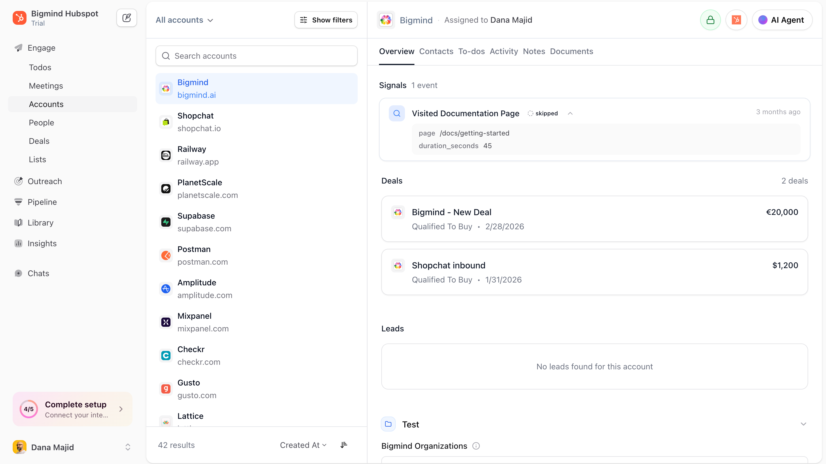Viewport: 826px width, 464px height.
Task: Select the Amplitude account row
Action: (x=257, y=289)
